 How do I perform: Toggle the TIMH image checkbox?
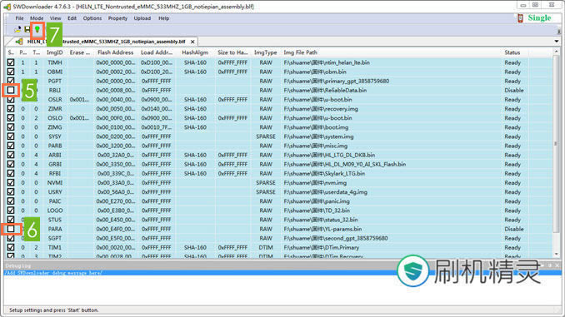coord(11,62)
